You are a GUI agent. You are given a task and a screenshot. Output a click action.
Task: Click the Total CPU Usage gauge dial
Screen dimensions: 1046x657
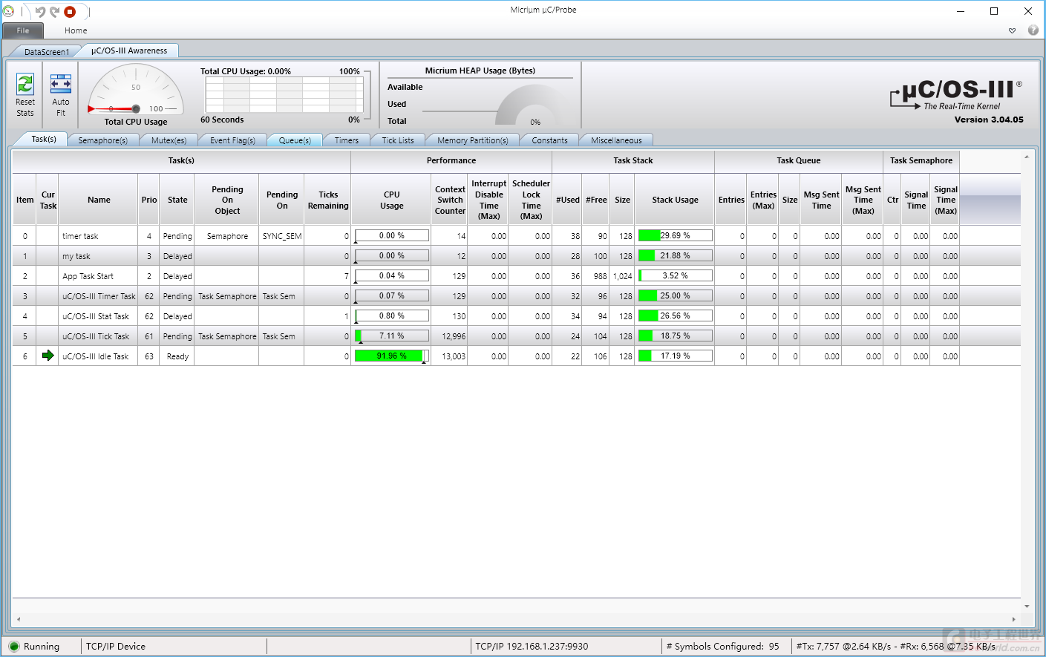tap(136, 89)
